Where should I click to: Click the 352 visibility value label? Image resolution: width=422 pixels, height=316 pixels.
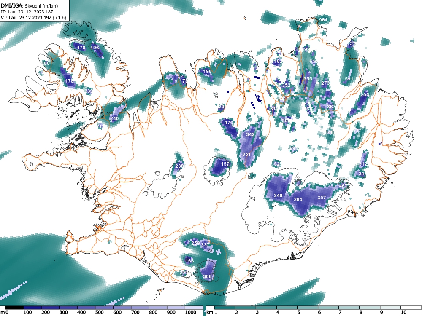pyautogui.click(x=287, y=85)
